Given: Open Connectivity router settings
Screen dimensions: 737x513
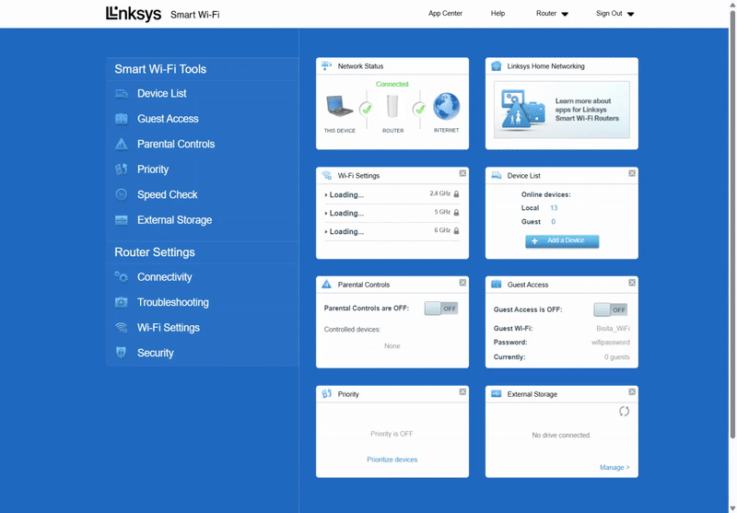Looking at the screenshot, I should [x=165, y=277].
